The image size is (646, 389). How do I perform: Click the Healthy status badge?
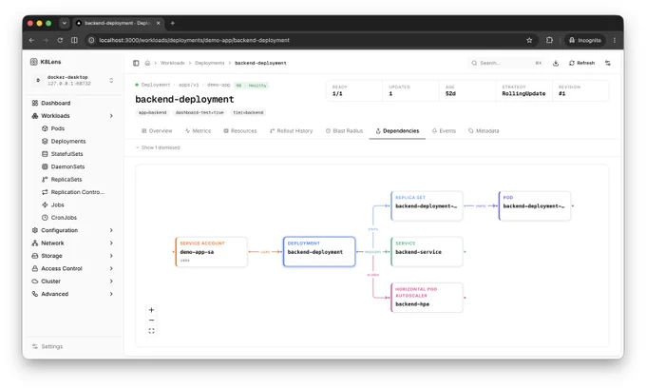click(252, 86)
